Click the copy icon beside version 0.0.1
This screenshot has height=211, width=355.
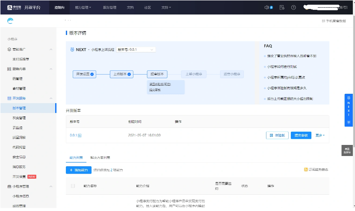[x=80, y=135]
